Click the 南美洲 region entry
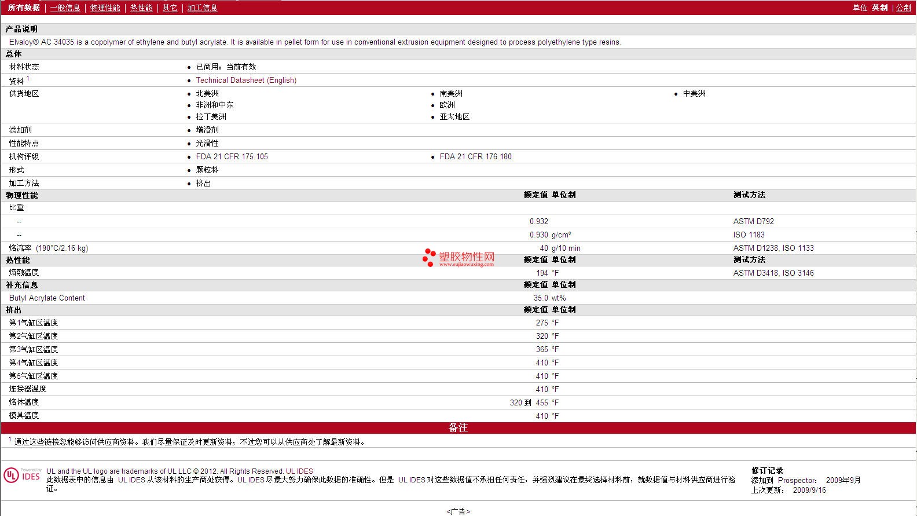 coord(451,94)
